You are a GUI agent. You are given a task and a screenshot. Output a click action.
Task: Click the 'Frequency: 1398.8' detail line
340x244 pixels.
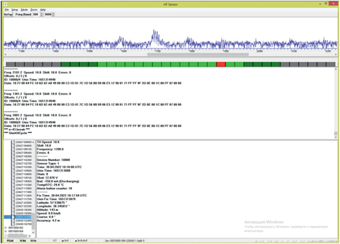click(50, 149)
